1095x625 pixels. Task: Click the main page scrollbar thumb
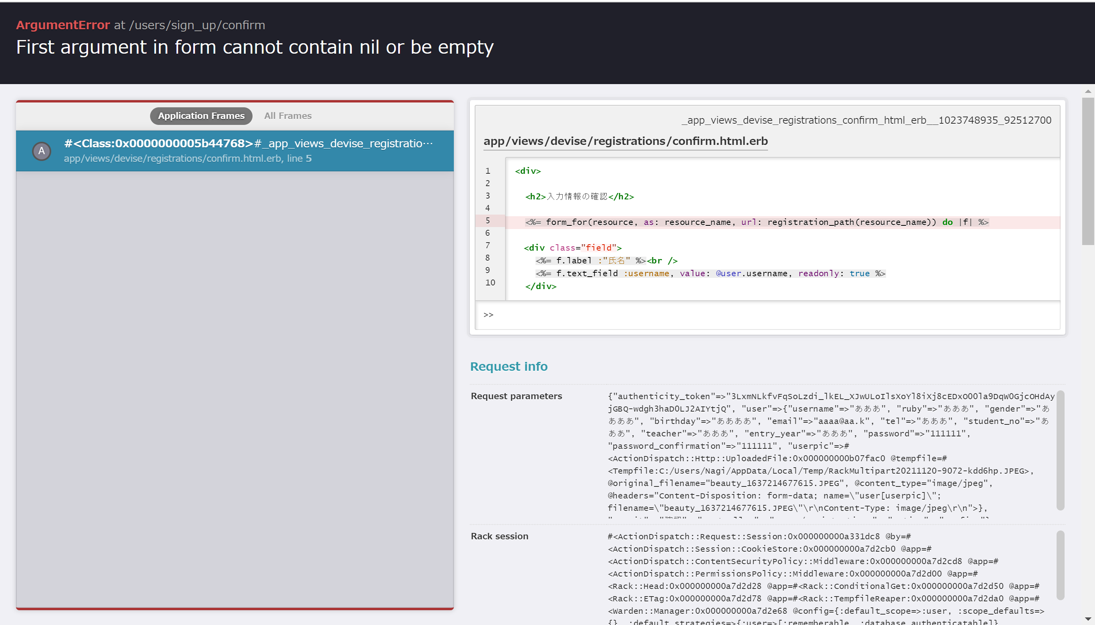pos(1088,172)
